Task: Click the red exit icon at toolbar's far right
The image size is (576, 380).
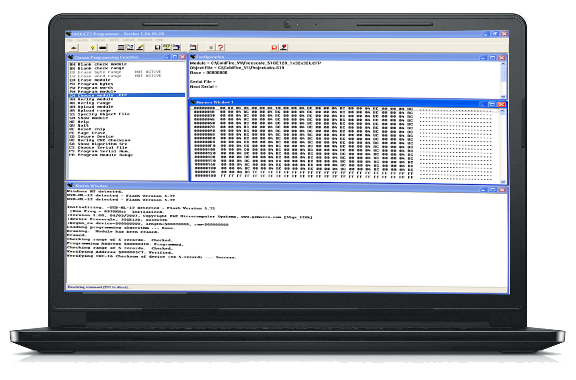Action: [284, 47]
